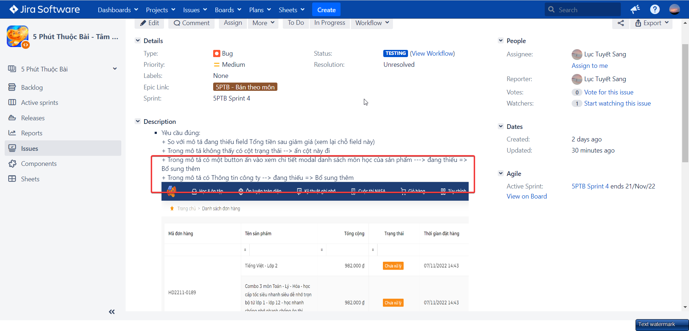The image size is (689, 331).
Task: Collapse the sidebar with double chevron
Action: pos(112,312)
